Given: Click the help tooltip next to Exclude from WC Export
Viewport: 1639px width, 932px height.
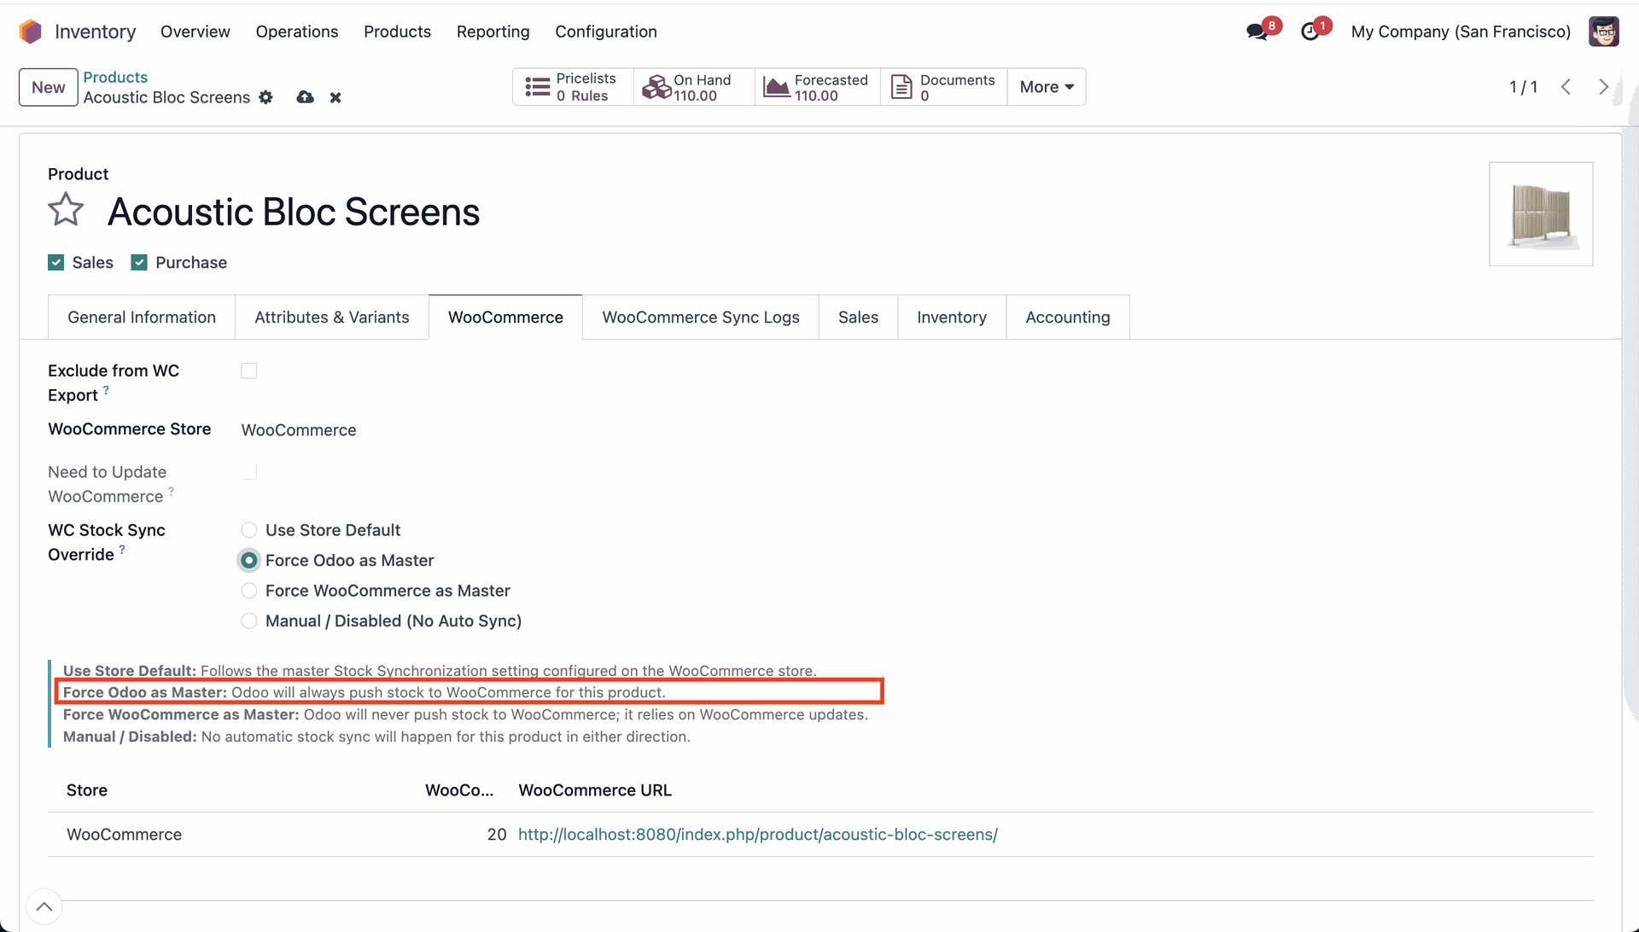Looking at the screenshot, I should point(106,390).
